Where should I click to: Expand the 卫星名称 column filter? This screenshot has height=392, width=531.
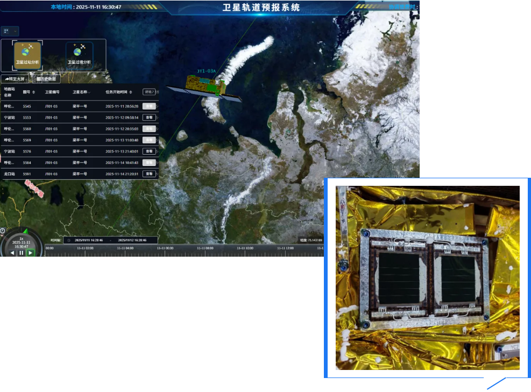click(89, 92)
